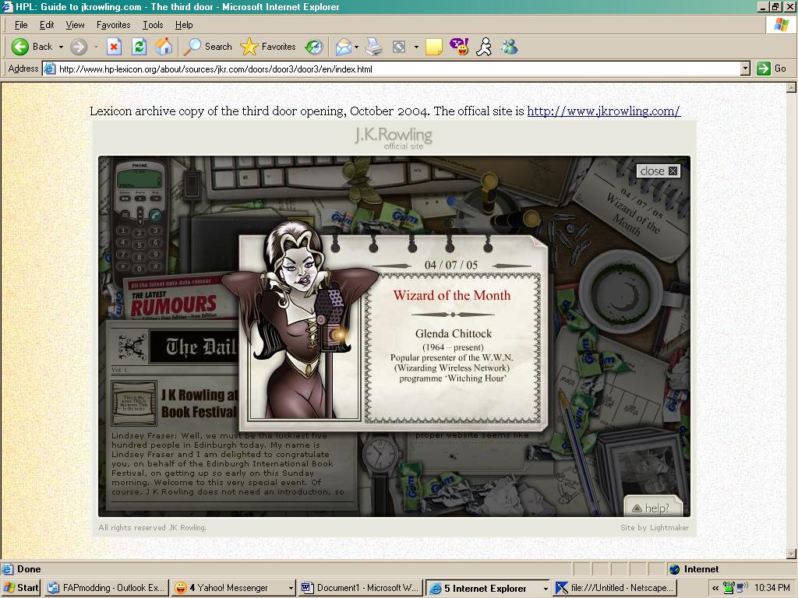Image resolution: width=798 pixels, height=598 pixels.
Task: Go to the Home page icon
Action: 164,47
